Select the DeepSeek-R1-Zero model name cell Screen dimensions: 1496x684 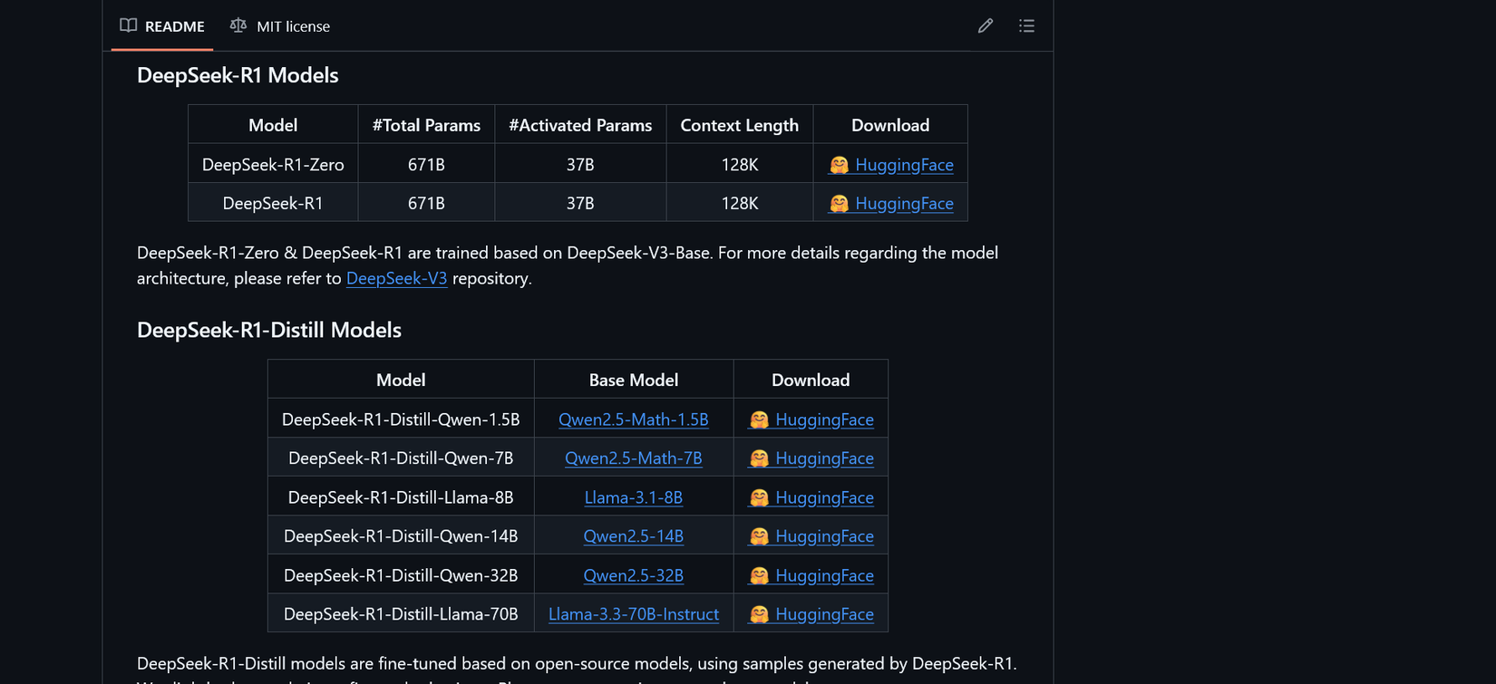273,165
